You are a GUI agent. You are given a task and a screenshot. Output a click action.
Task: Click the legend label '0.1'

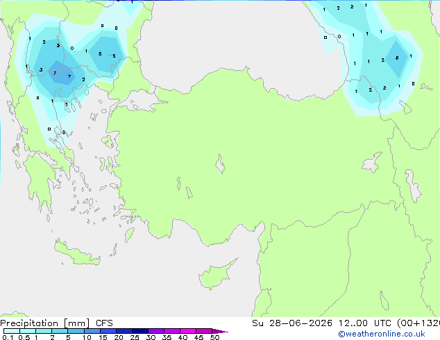[x=8, y=337]
